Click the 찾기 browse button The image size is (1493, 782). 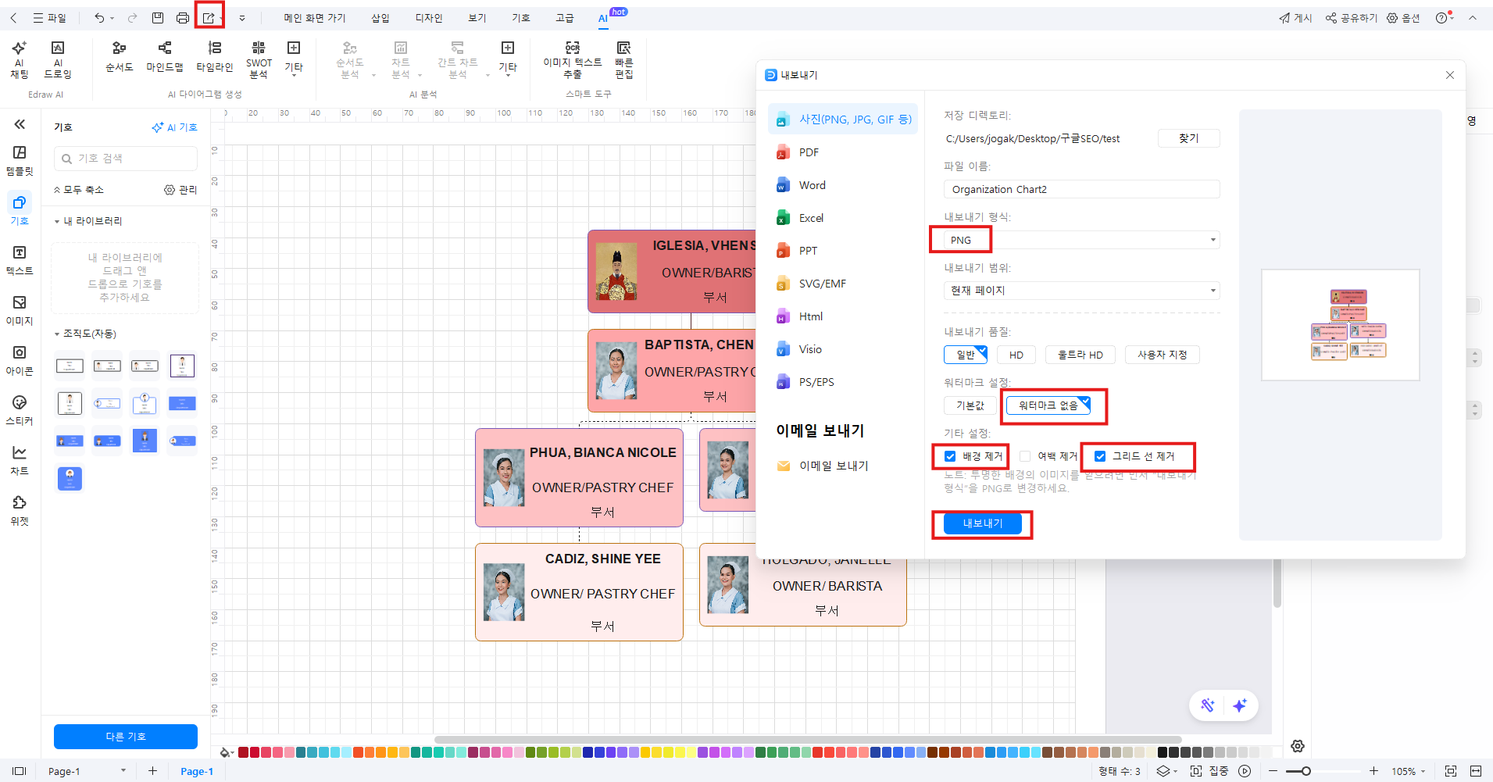tap(1189, 138)
